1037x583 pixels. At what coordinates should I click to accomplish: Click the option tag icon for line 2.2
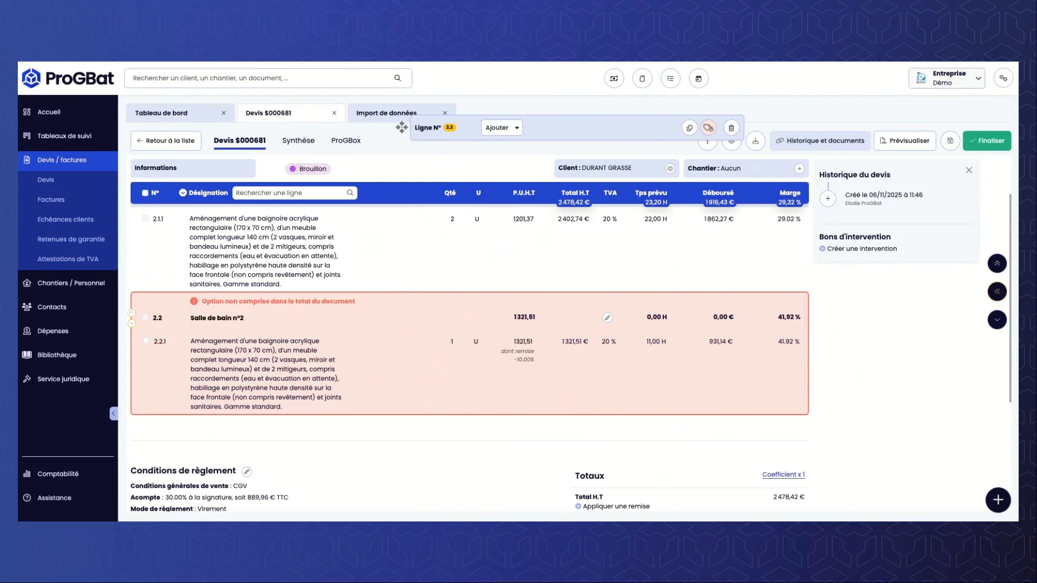(x=709, y=128)
